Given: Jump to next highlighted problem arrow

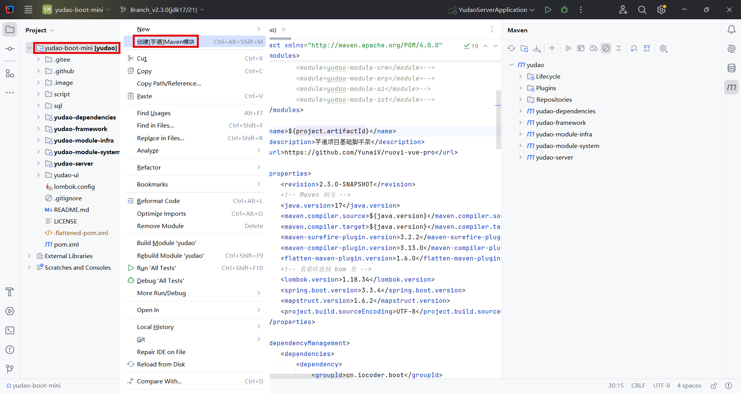Looking at the screenshot, I should tap(496, 46).
